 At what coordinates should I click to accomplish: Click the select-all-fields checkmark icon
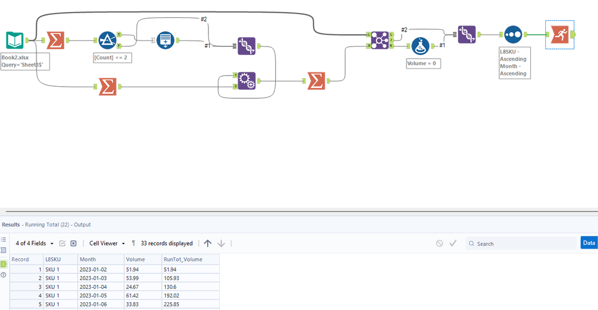point(62,243)
